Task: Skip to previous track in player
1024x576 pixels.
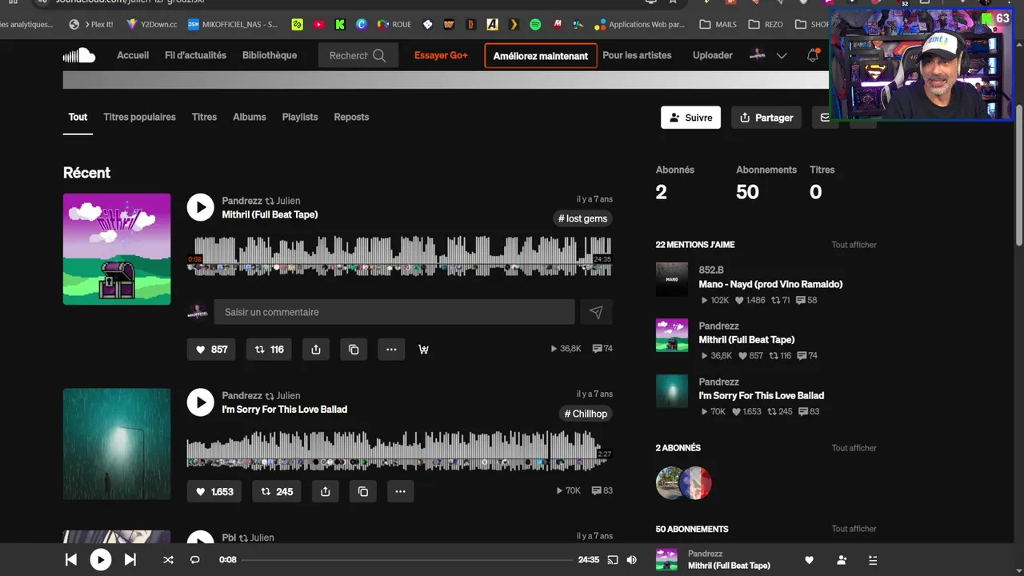Action: pos(70,560)
